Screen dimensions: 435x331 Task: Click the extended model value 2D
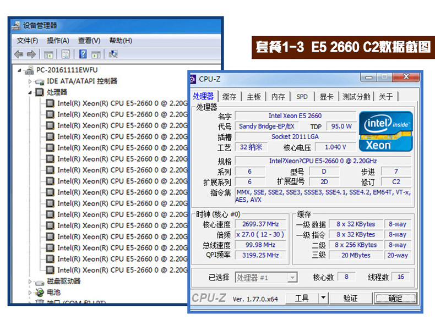(324, 181)
